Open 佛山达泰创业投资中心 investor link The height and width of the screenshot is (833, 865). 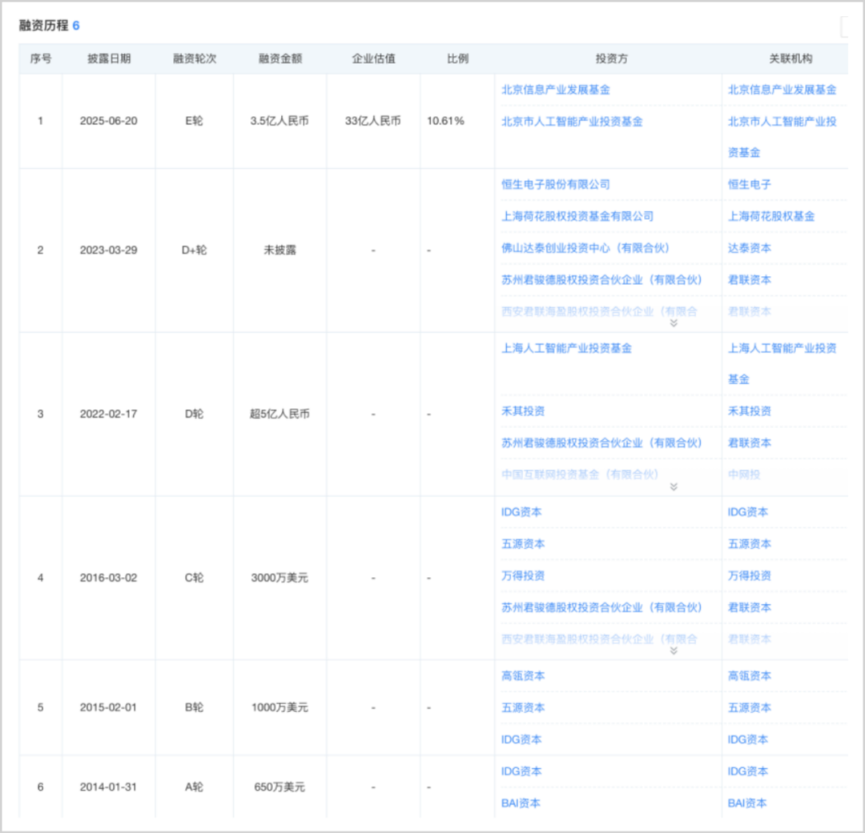585,248
